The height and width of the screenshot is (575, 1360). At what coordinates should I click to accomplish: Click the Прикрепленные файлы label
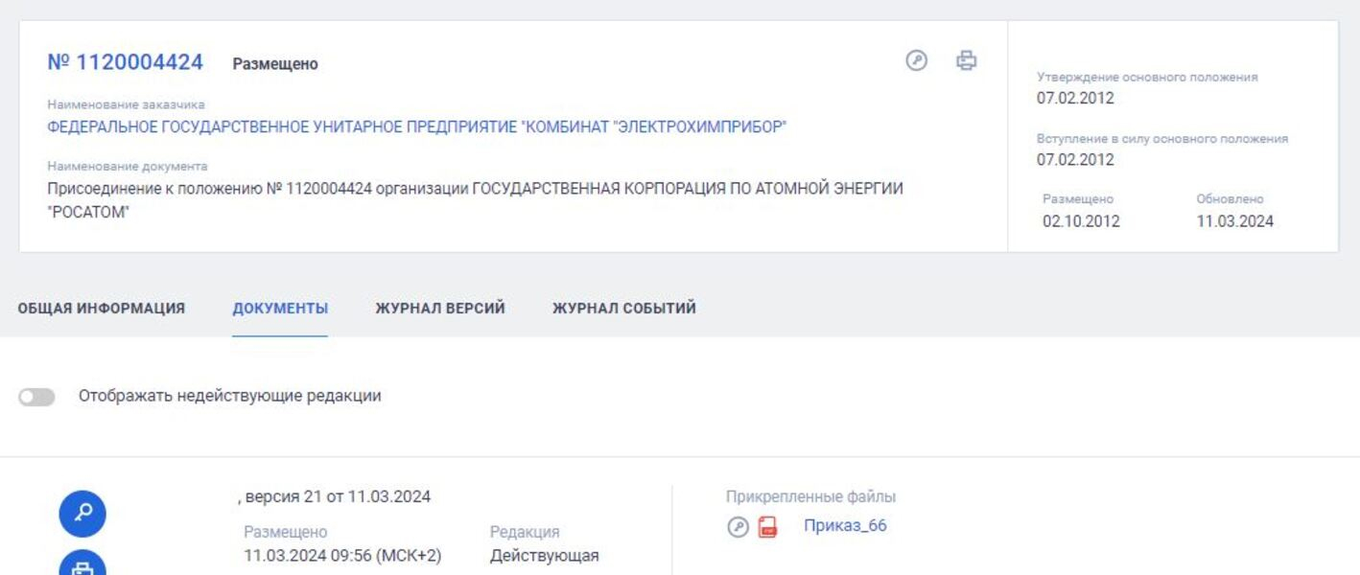[x=811, y=496]
